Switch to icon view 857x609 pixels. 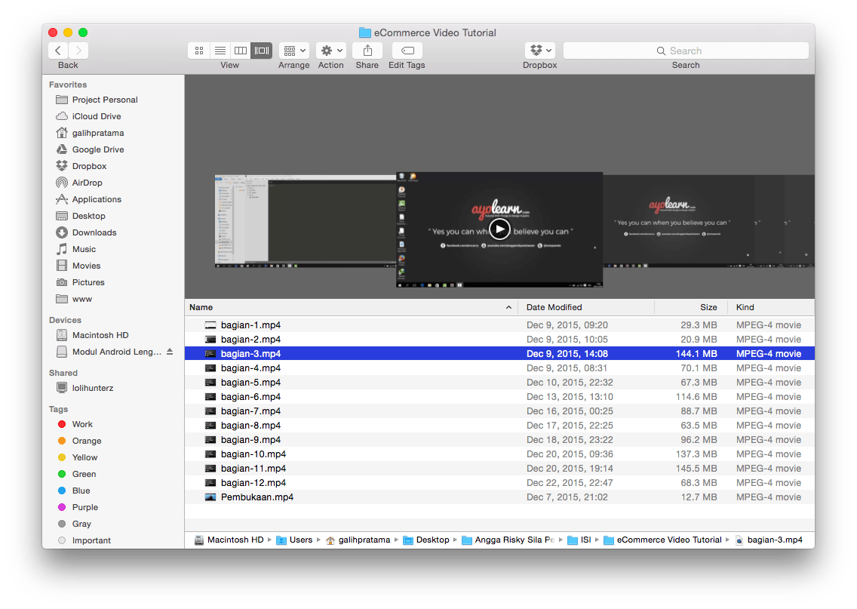tap(199, 51)
